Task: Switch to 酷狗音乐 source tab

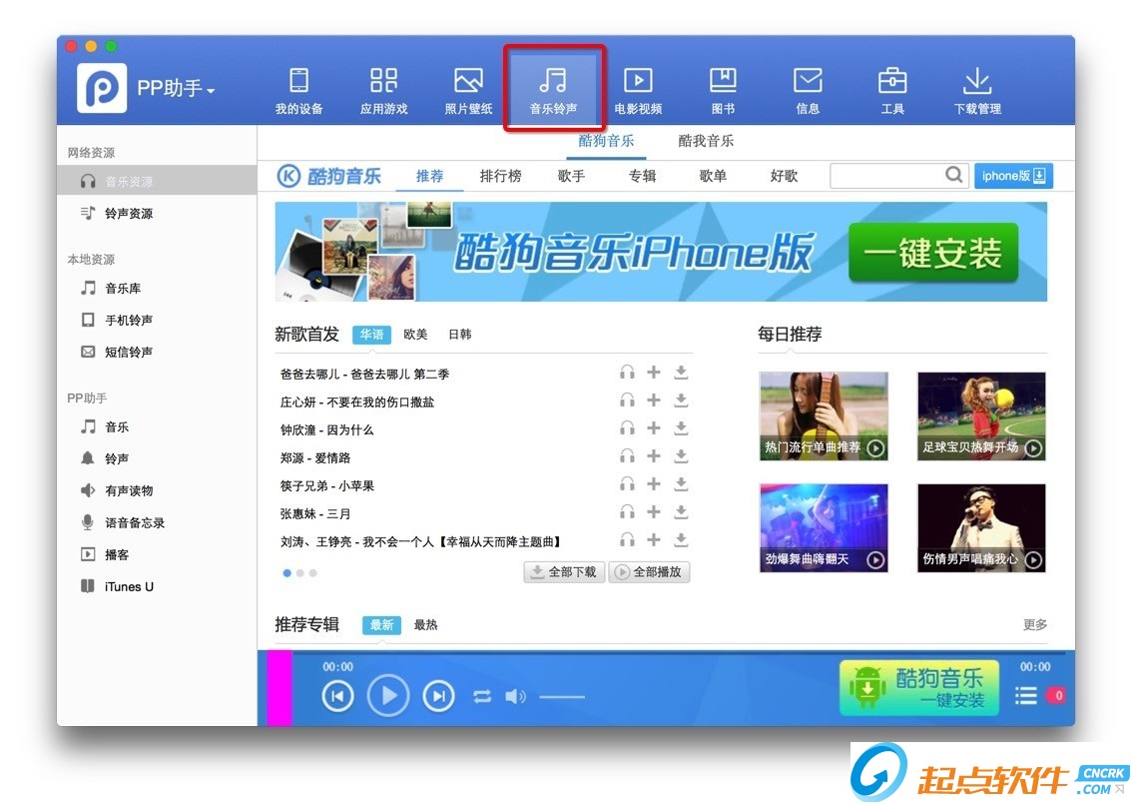Action: point(606,141)
